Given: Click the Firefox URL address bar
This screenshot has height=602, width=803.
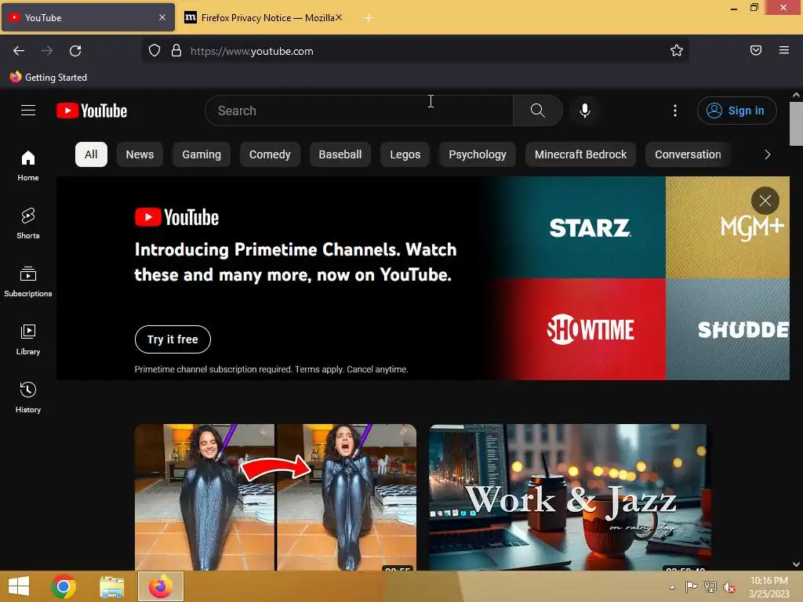Looking at the screenshot, I should pyautogui.click(x=415, y=51).
